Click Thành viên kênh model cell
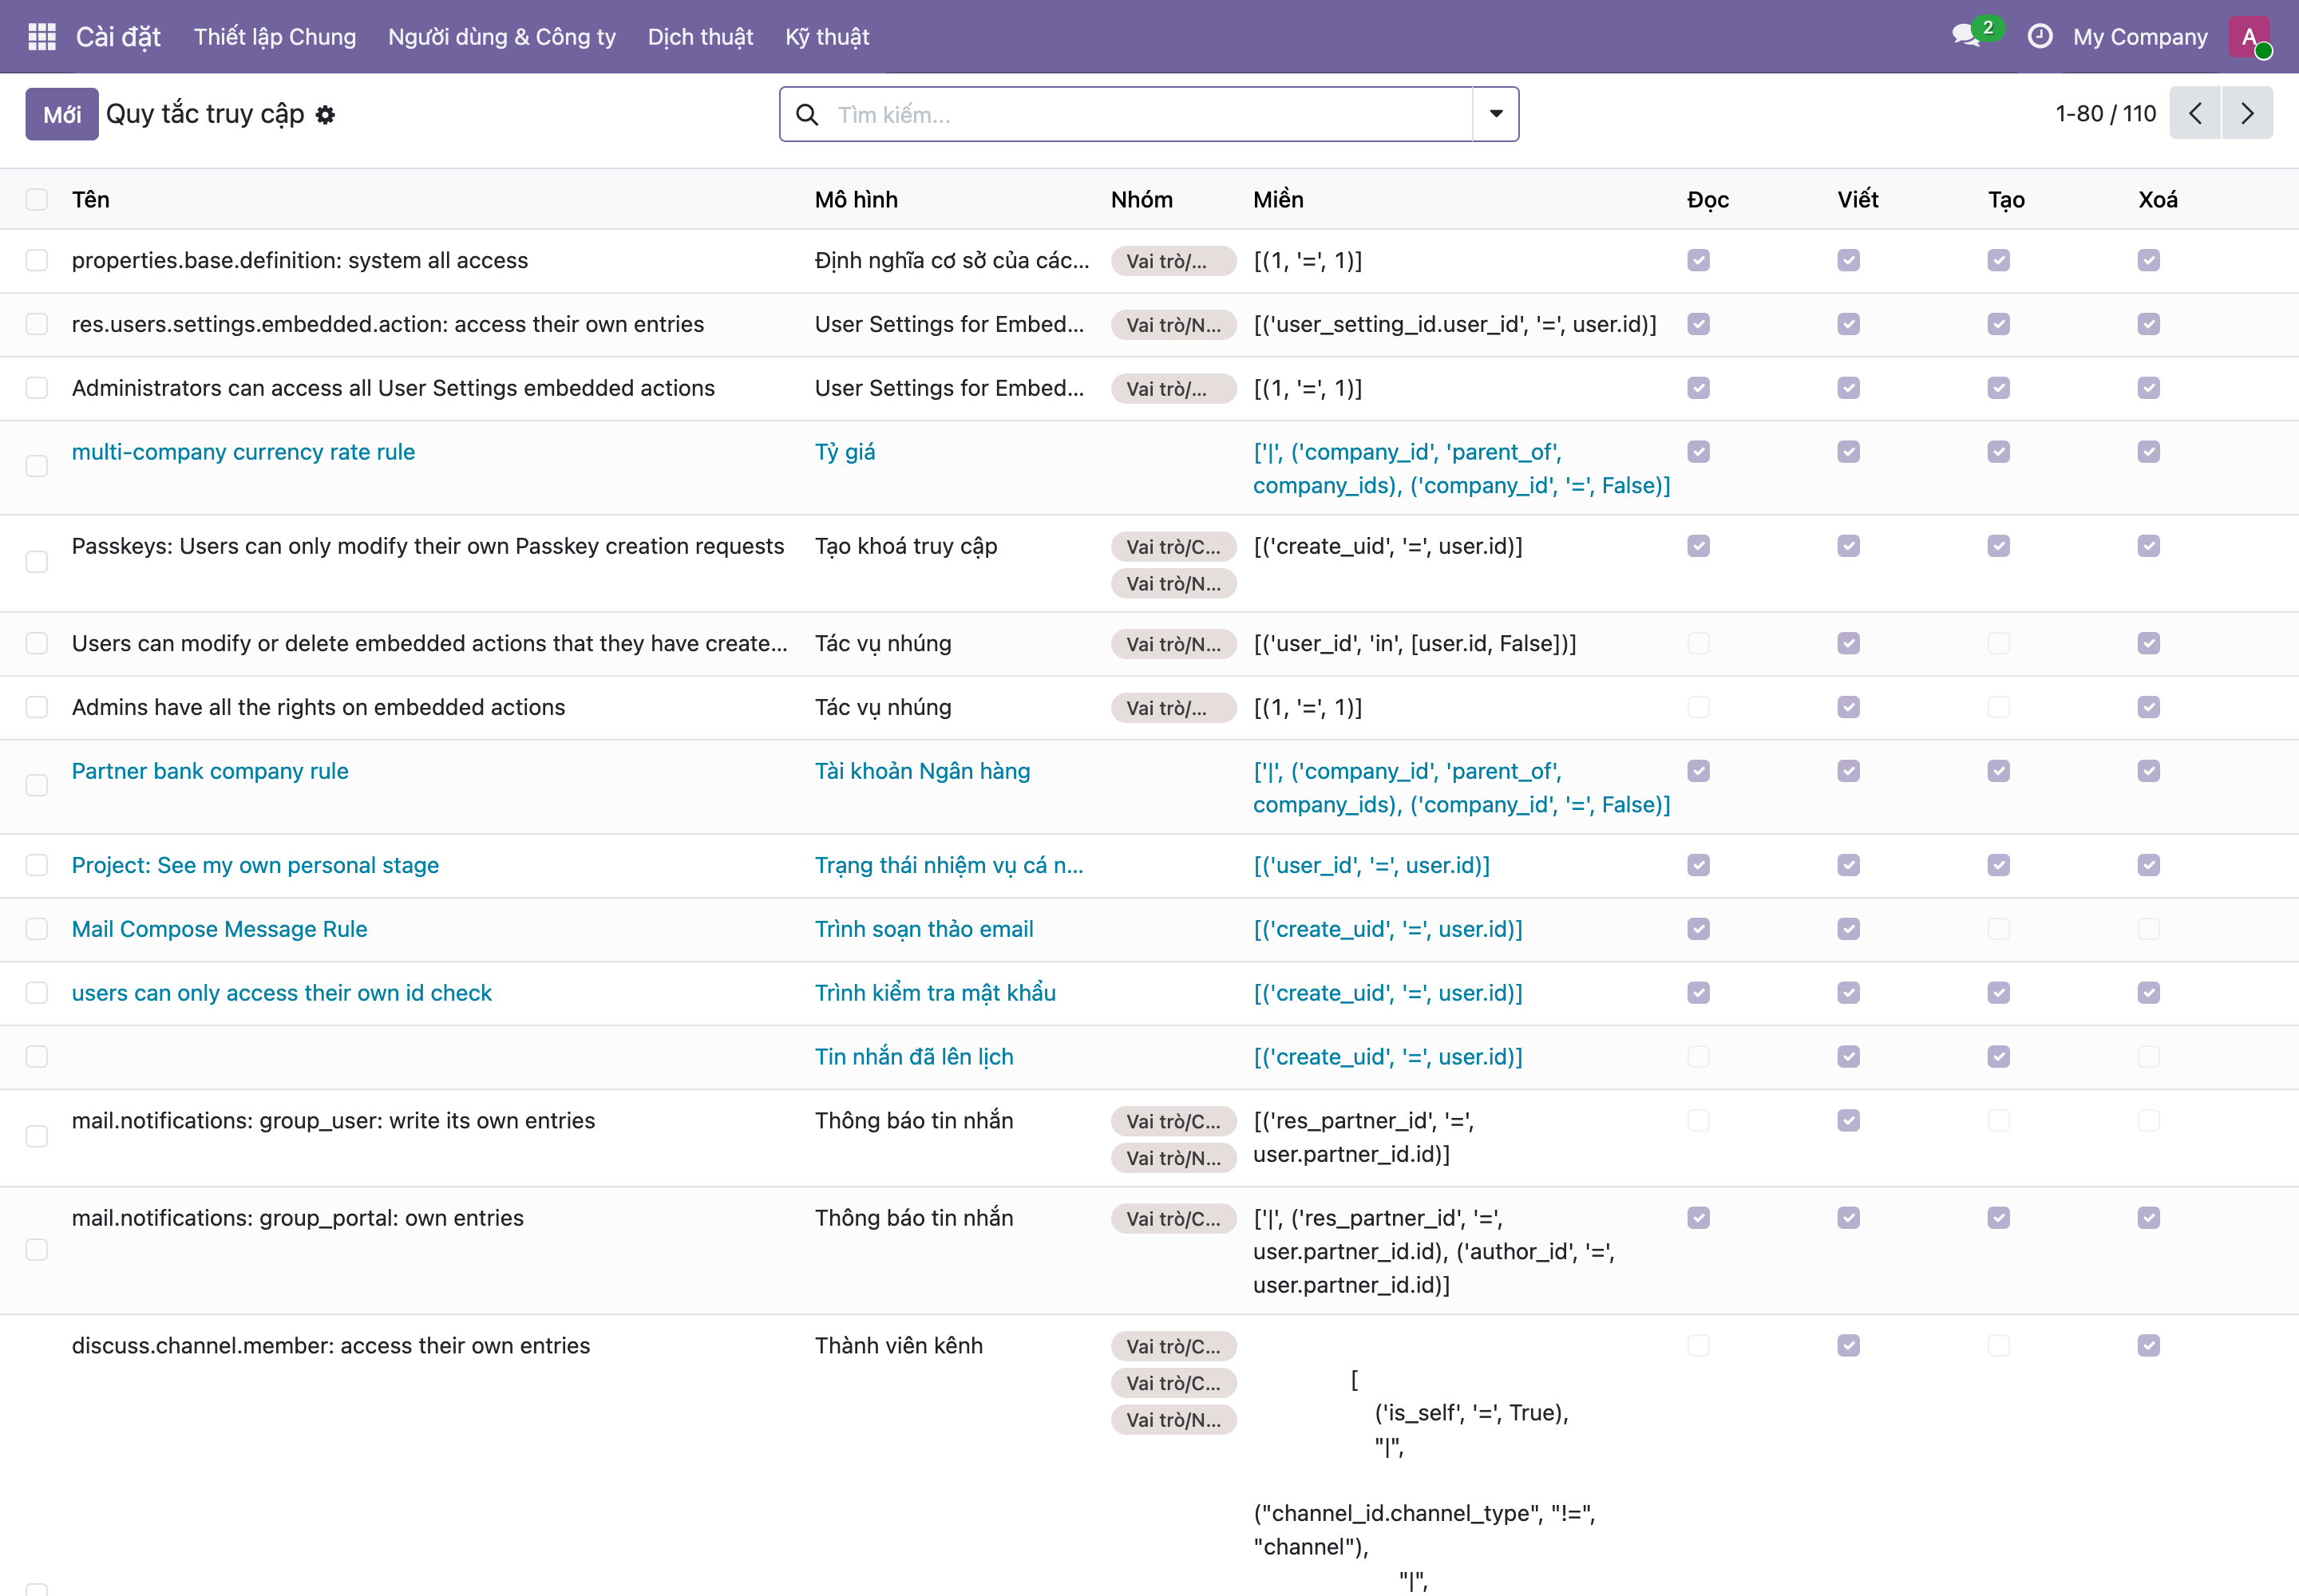Viewport: 2299px width, 1596px height. 898,1346
